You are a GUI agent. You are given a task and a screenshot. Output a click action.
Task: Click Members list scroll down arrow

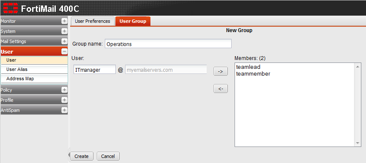pos(358,143)
